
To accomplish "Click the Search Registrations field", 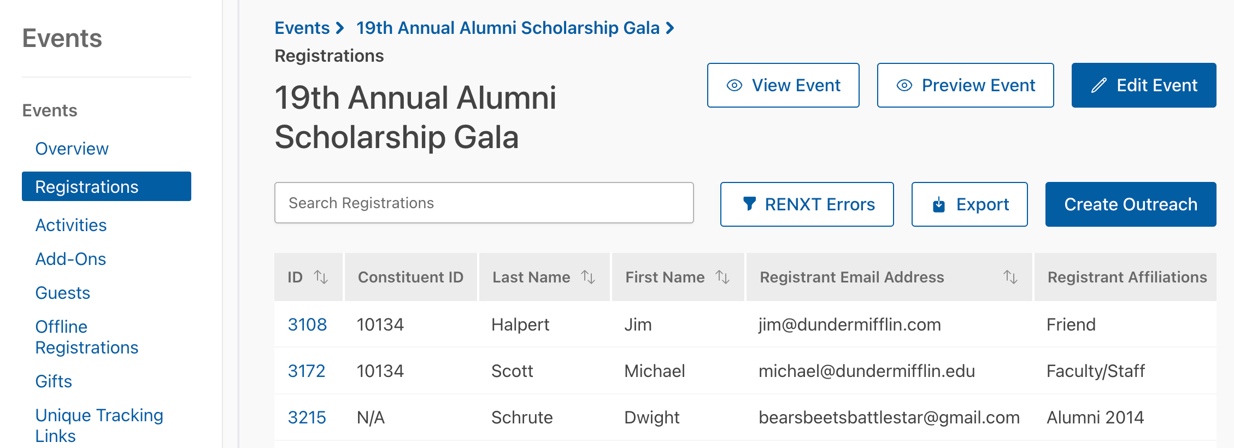I will point(484,203).
